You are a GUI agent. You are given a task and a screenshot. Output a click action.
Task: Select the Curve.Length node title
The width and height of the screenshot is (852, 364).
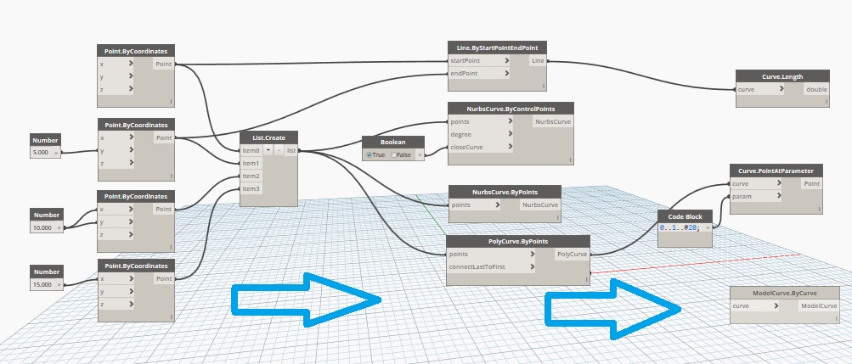click(781, 76)
